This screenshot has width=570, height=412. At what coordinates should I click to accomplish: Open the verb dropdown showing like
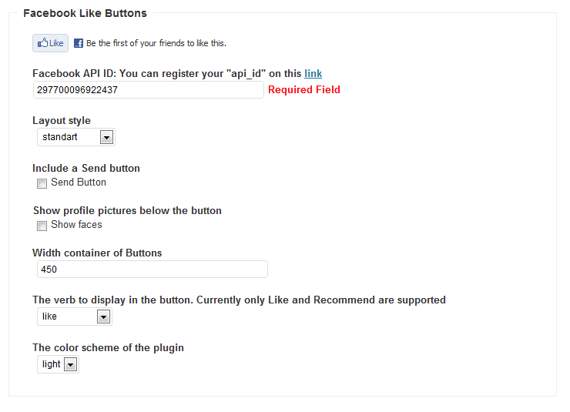[75, 317]
